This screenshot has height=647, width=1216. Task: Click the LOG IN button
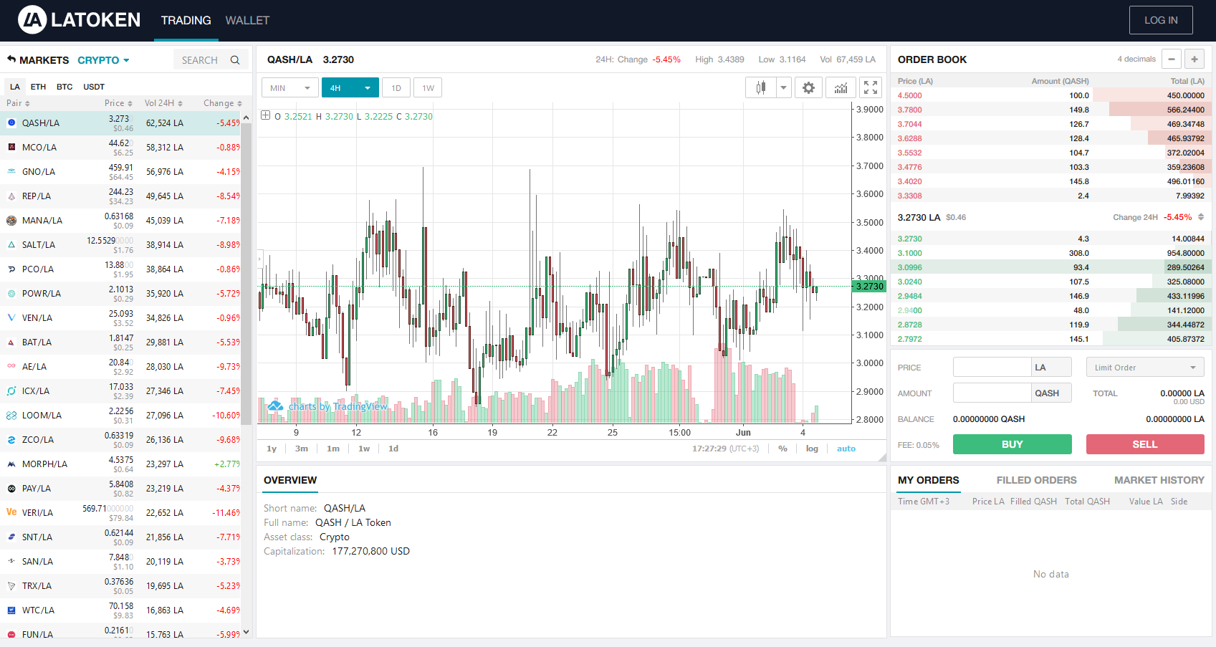pyautogui.click(x=1161, y=20)
